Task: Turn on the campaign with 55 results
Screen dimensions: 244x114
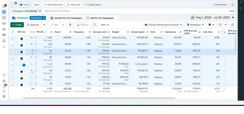Action: (23, 78)
